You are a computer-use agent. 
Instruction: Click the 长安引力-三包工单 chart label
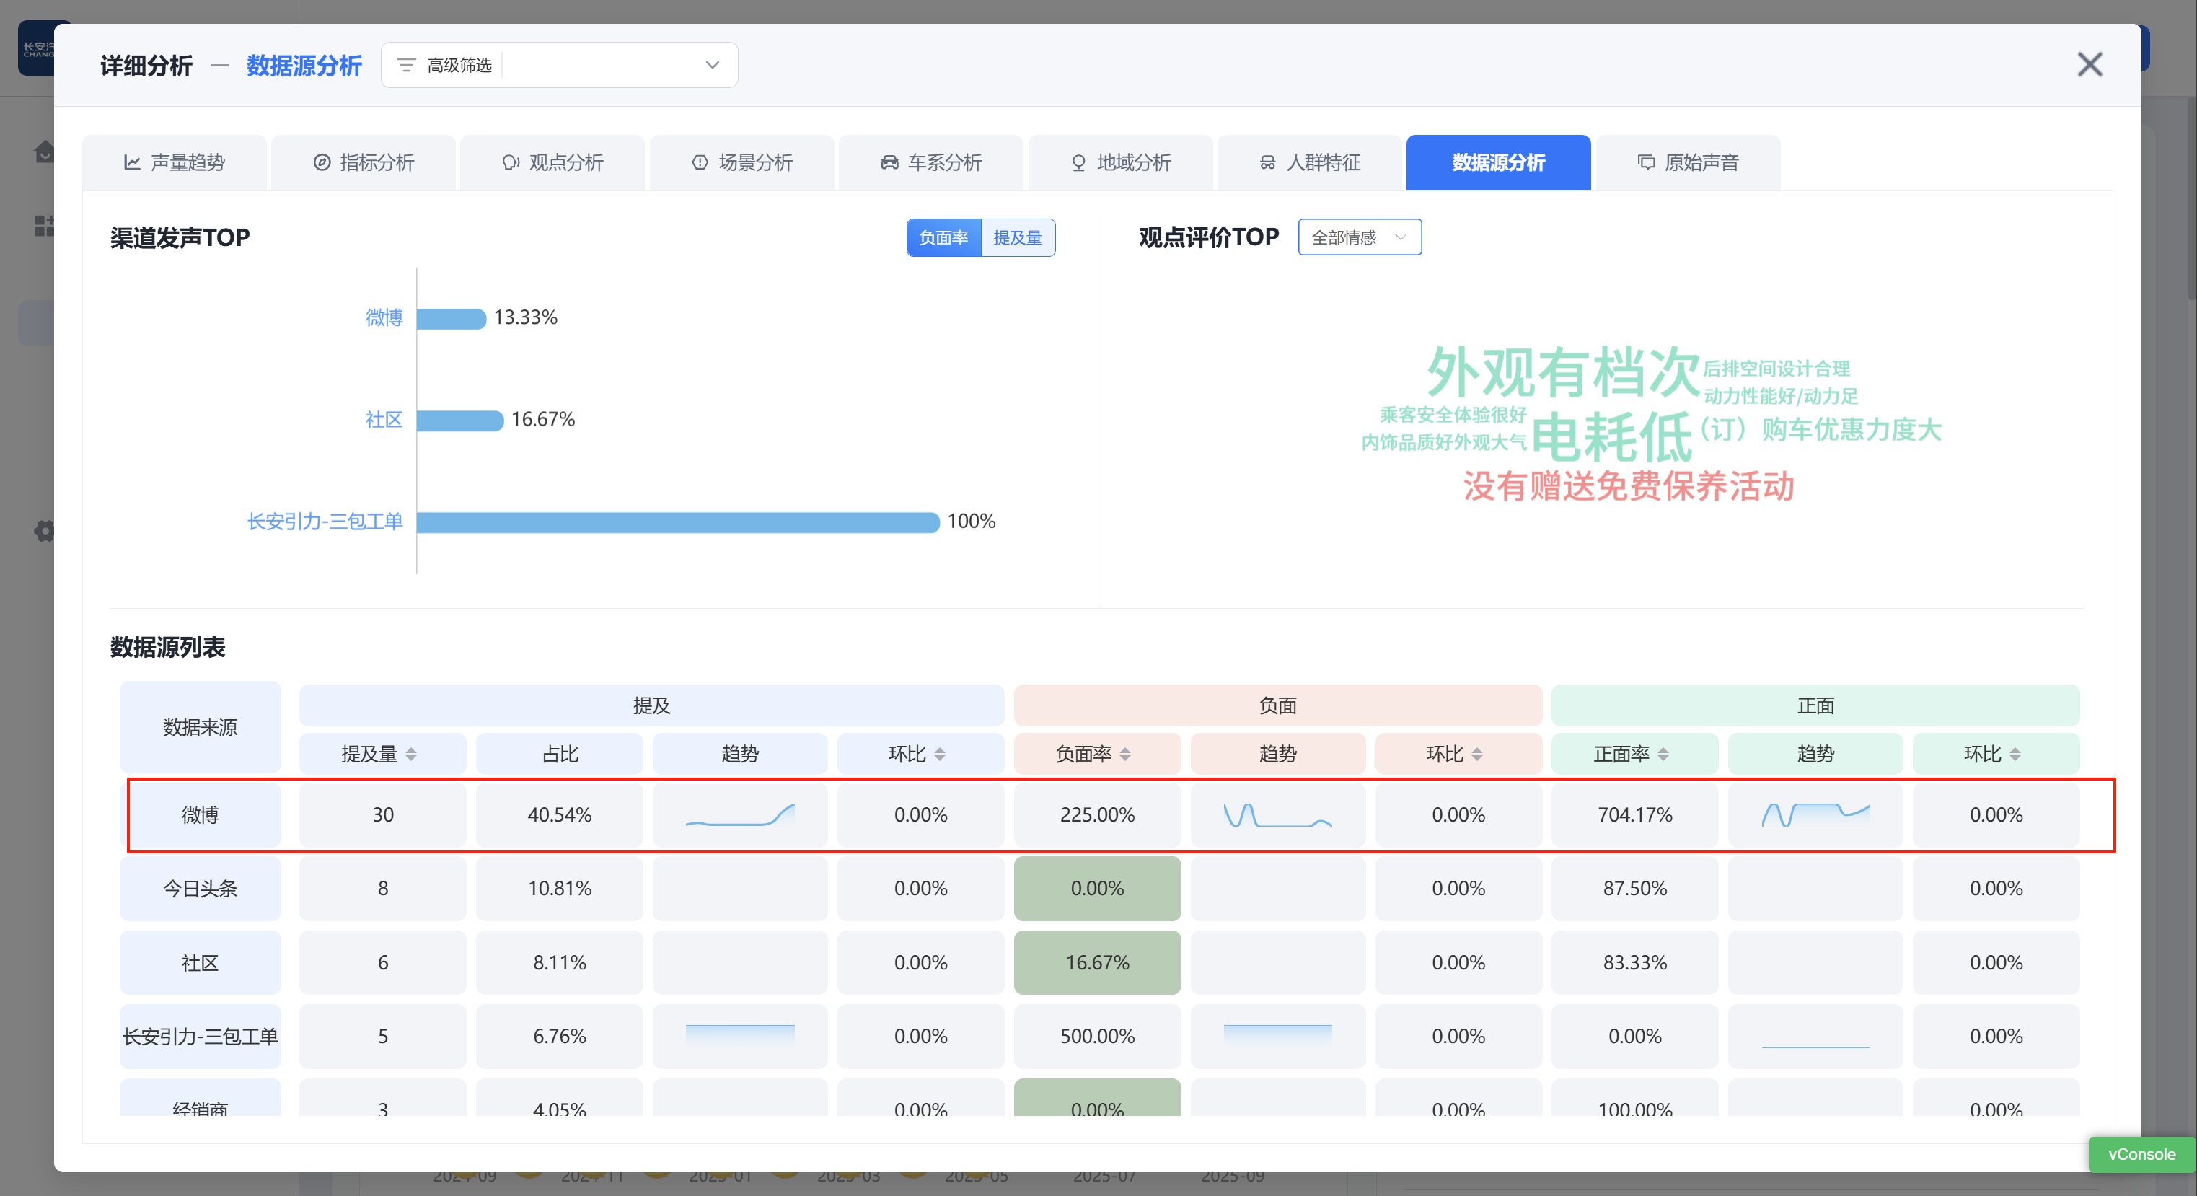(324, 522)
